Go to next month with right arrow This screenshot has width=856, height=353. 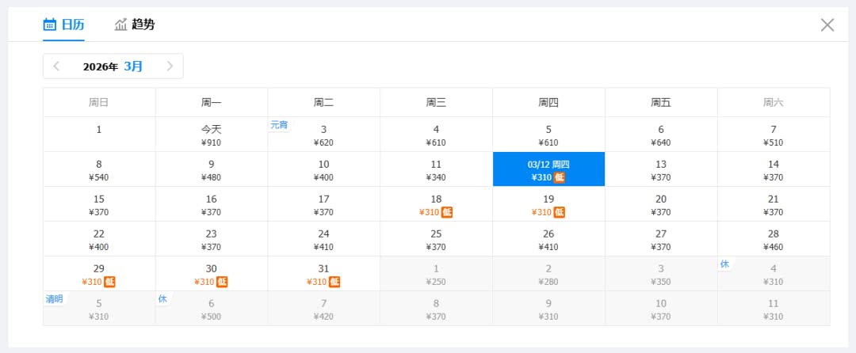[170, 66]
